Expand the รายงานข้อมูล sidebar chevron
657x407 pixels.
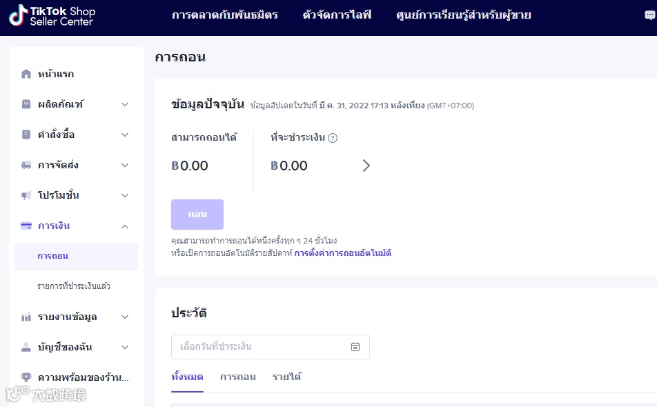[x=125, y=317]
